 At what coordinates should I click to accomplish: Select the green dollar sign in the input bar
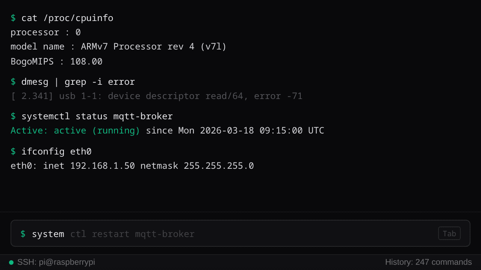tap(23, 234)
